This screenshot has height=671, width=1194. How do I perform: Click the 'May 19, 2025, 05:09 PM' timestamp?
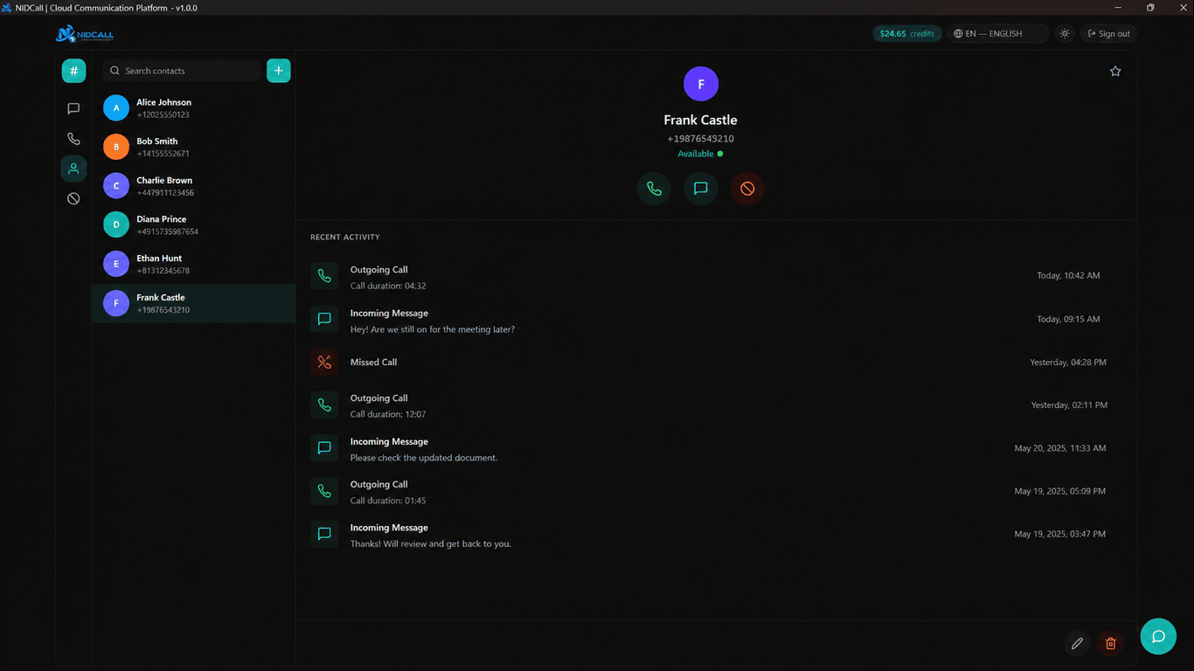click(1060, 491)
